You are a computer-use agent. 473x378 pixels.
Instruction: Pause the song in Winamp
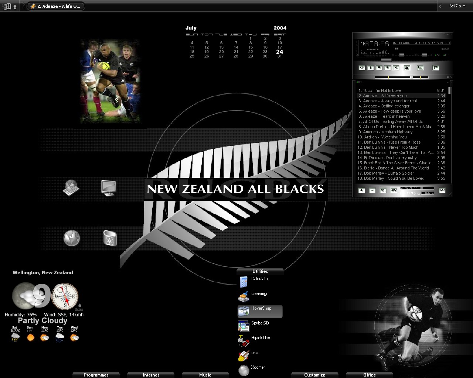click(x=379, y=68)
